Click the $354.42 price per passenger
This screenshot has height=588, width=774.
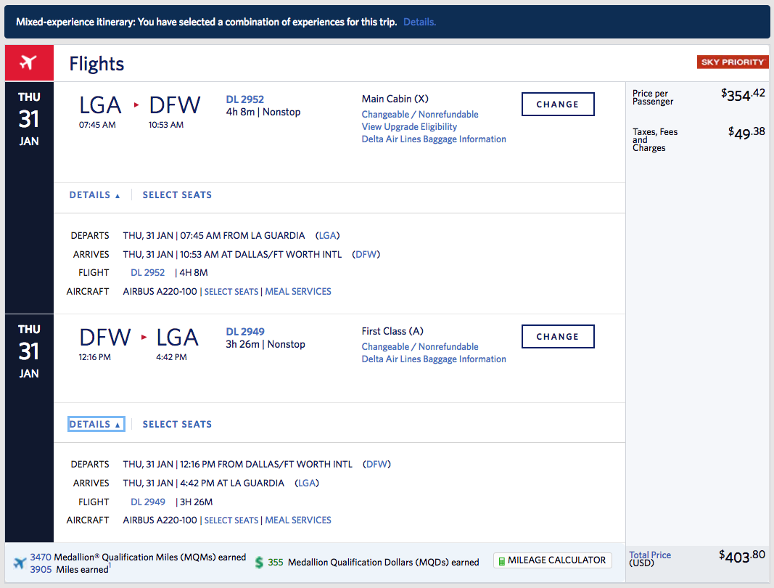pyautogui.click(x=743, y=94)
